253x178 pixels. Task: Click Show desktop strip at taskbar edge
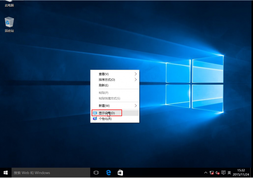(251, 173)
